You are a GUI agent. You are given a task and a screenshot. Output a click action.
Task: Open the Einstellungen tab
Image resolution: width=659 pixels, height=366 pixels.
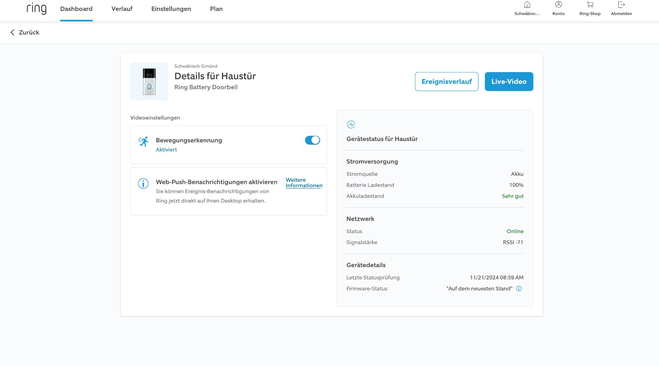click(x=171, y=9)
